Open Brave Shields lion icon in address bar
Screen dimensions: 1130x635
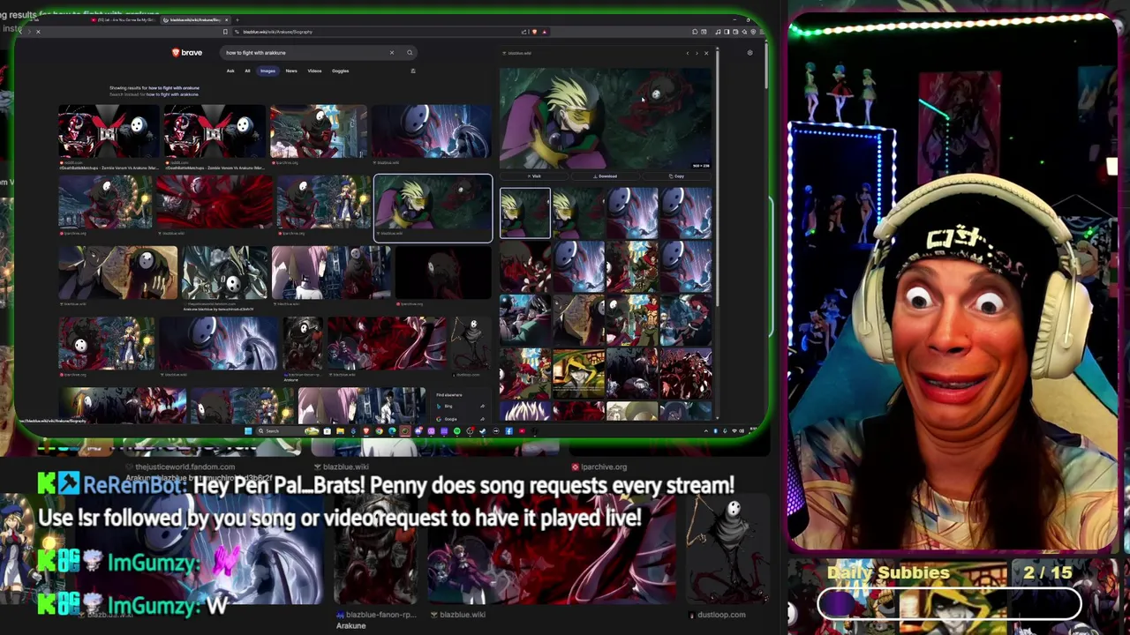pos(534,32)
